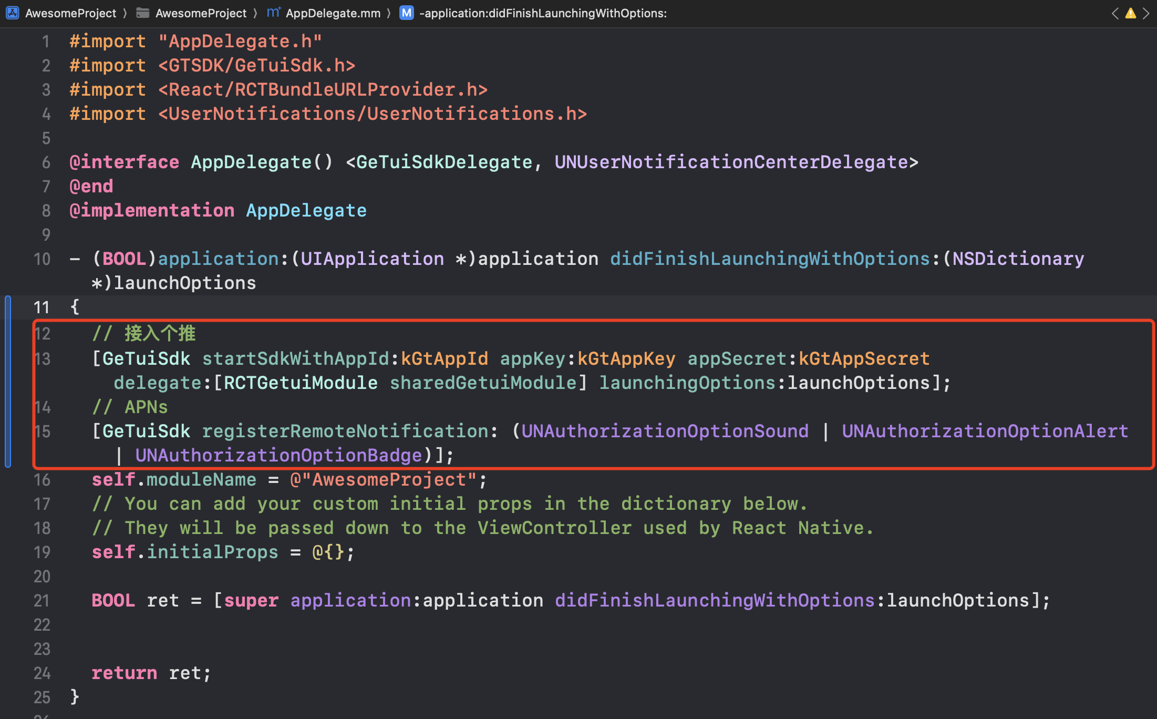Click on self.moduleName property

pyautogui.click(x=174, y=479)
